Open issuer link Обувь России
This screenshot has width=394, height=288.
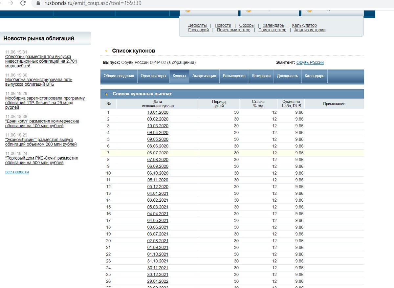[310, 62]
